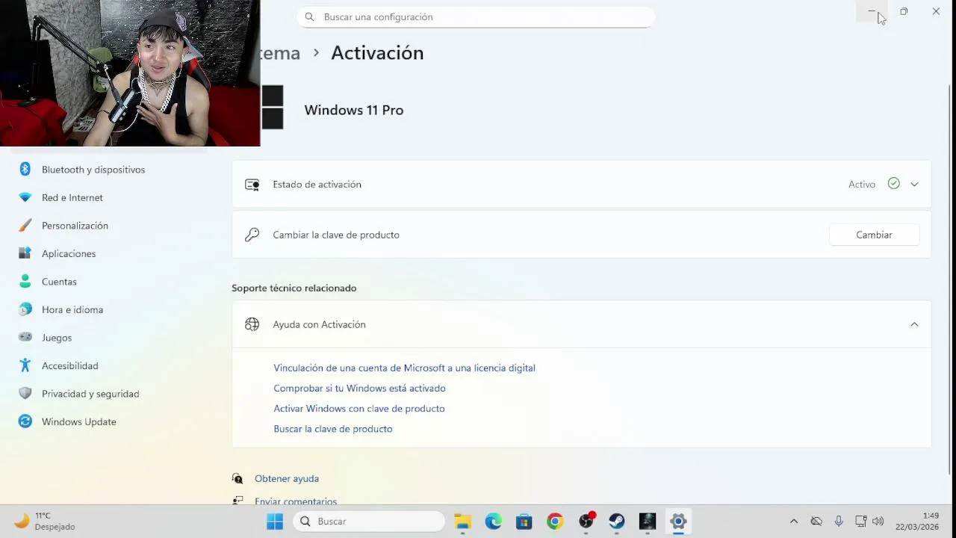Open Red e Internet settings
956x538 pixels.
point(72,197)
